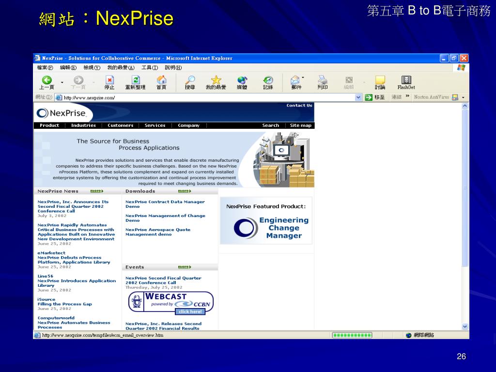Expand the address bar URL dropdown
Screen dimensions: 496x372
pyautogui.click(x=358, y=97)
